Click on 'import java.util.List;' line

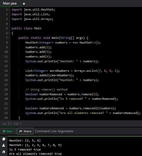[31, 14]
